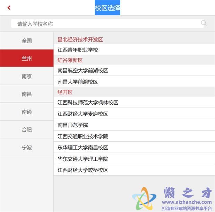Click the search magnifier icon
The width and height of the screenshot is (215, 212).
(x=204, y=23)
